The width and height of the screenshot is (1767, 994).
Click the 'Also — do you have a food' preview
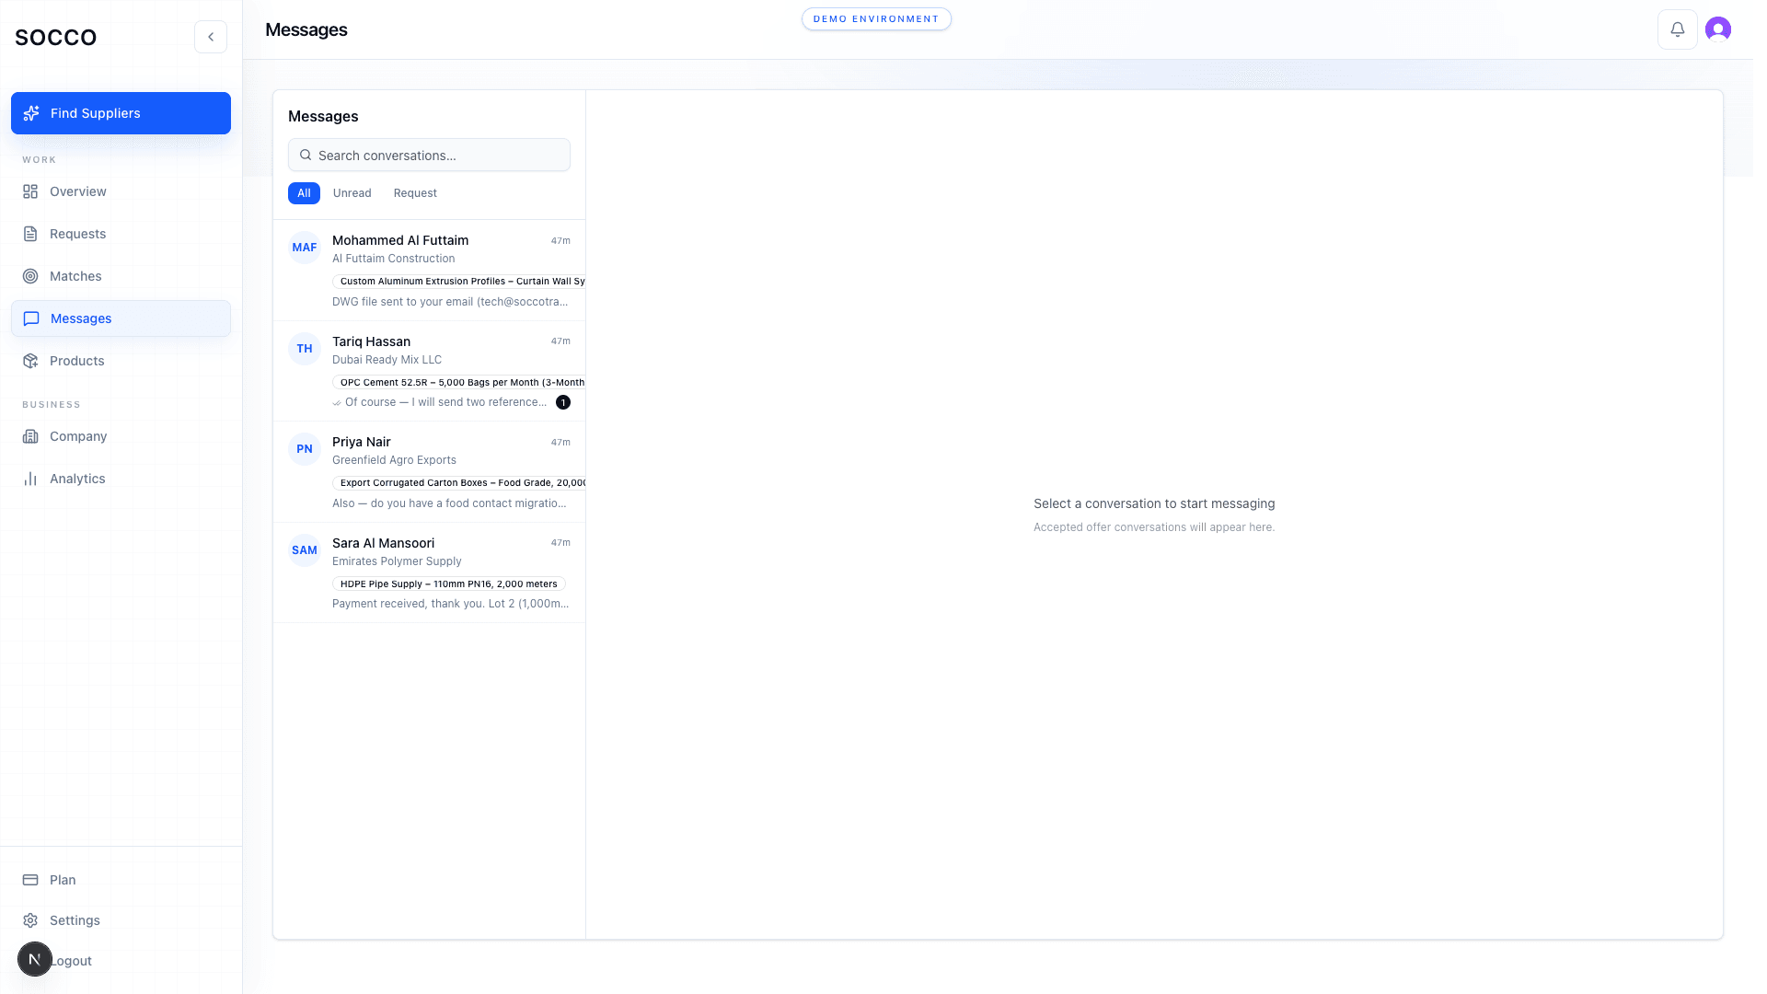449,503
